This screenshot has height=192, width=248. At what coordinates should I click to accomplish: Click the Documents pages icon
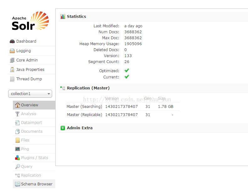click(17, 131)
